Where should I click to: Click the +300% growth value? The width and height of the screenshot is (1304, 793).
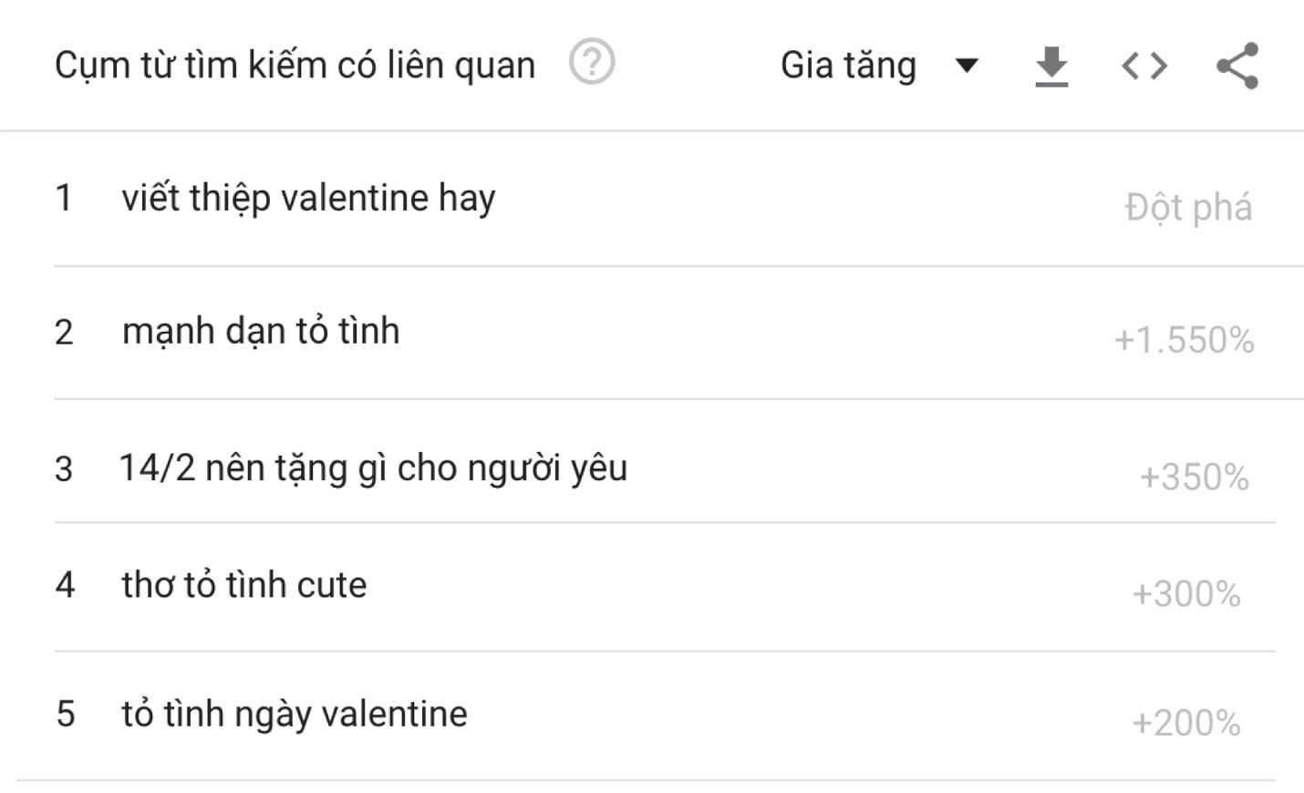tap(1185, 594)
